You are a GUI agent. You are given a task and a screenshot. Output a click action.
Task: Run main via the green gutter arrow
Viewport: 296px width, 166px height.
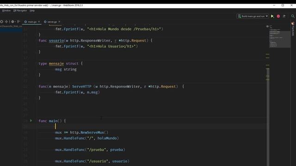click(x=31, y=121)
